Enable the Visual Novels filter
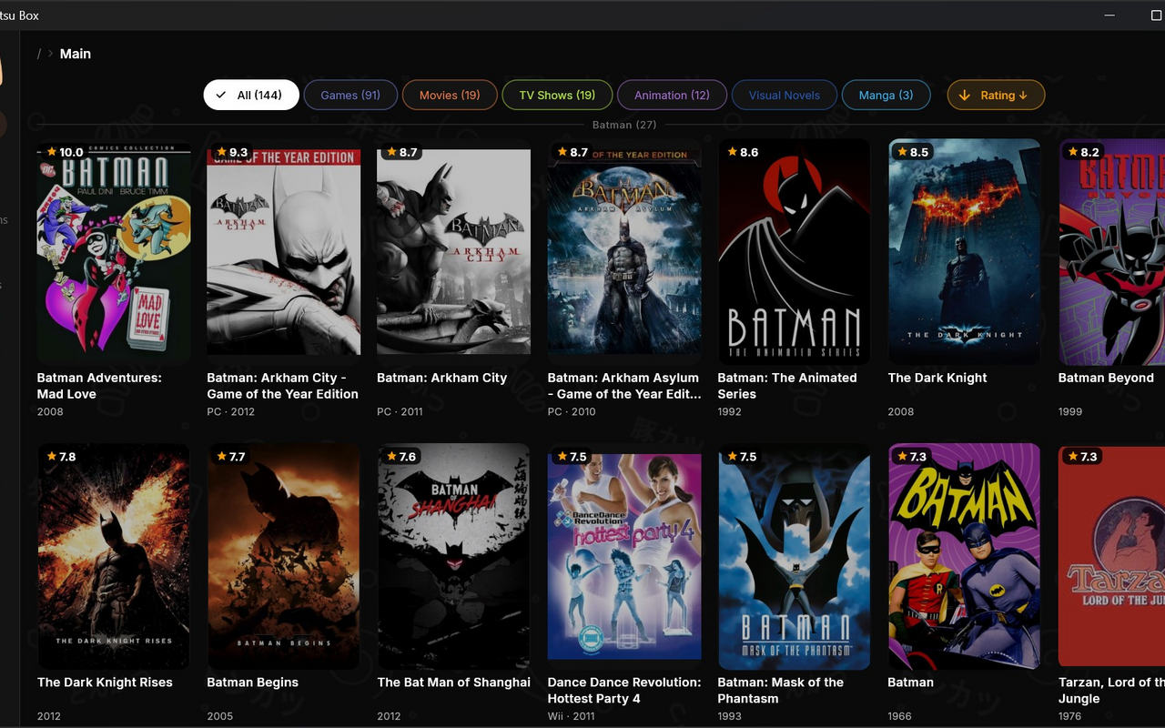 tap(785, 95)
